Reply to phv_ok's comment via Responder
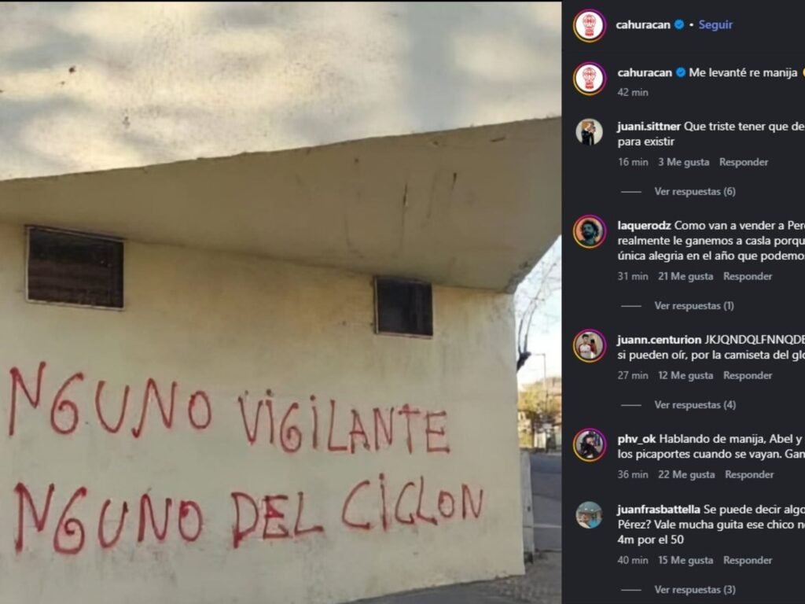This screenshot has width=805, height=604. tap(749, 474)
